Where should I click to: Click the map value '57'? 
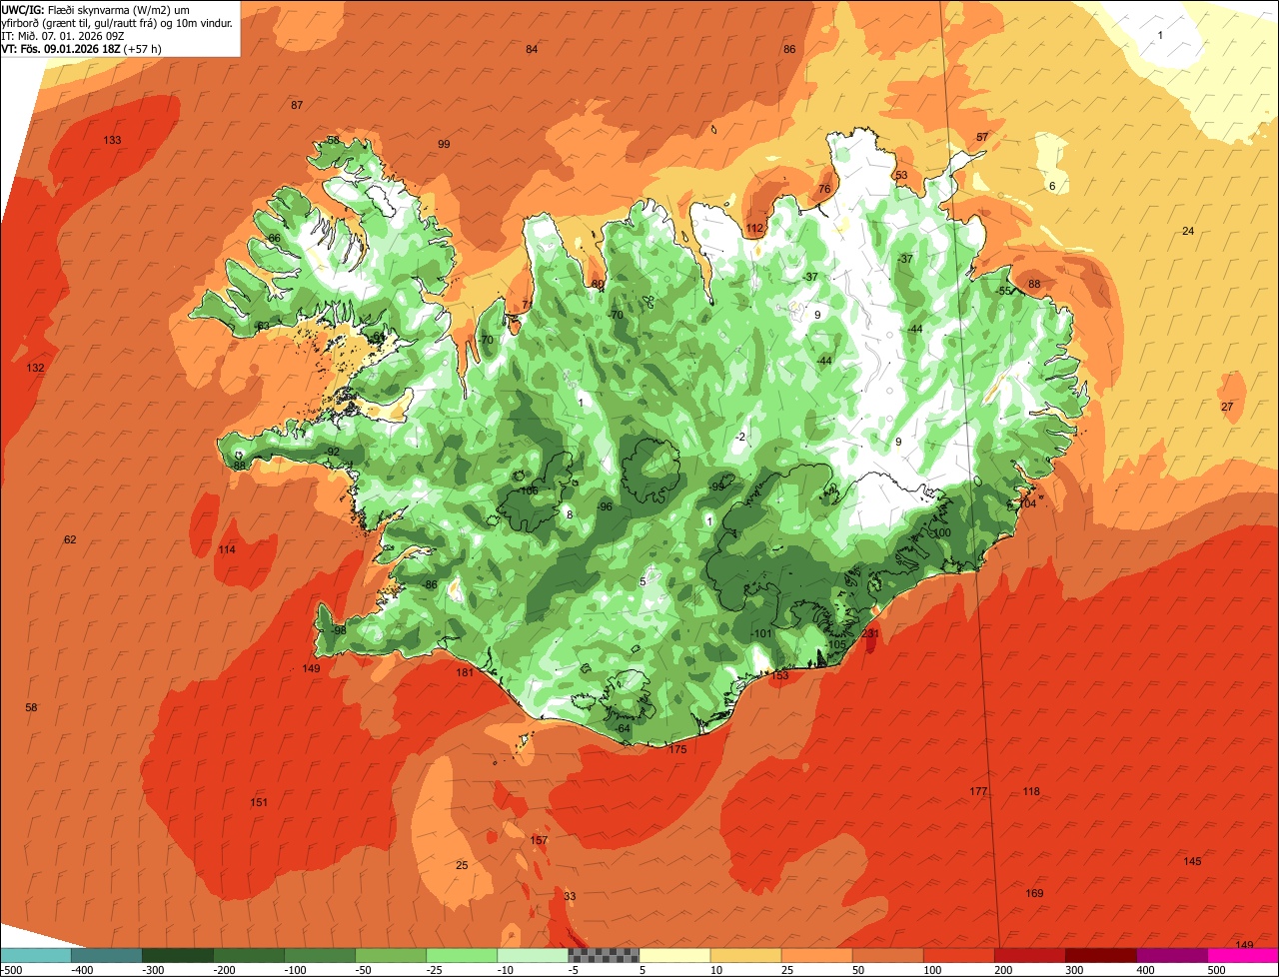tap(982, 138)
